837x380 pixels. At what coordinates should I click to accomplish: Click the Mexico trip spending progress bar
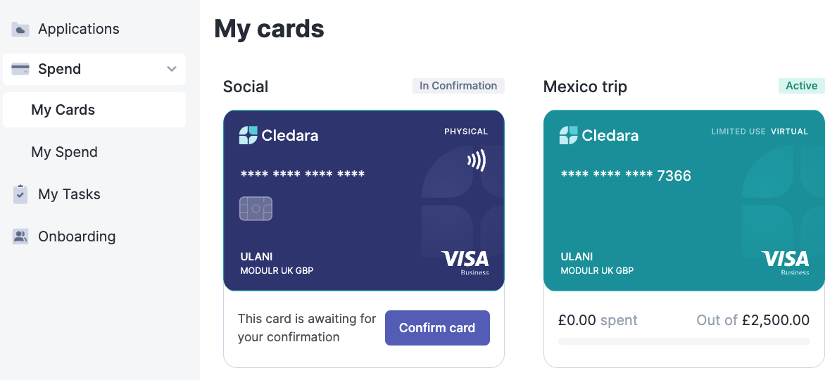point(684,341)
